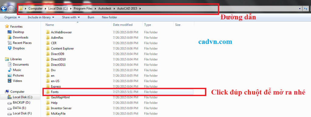Select the Drv folder icon
The image size is (311, 117).
point(48,70)
